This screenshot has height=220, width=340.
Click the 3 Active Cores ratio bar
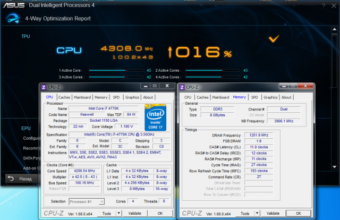coord(116,77)
